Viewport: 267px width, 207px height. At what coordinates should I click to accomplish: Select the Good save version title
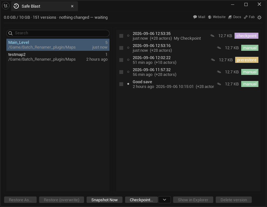point(142,82)
